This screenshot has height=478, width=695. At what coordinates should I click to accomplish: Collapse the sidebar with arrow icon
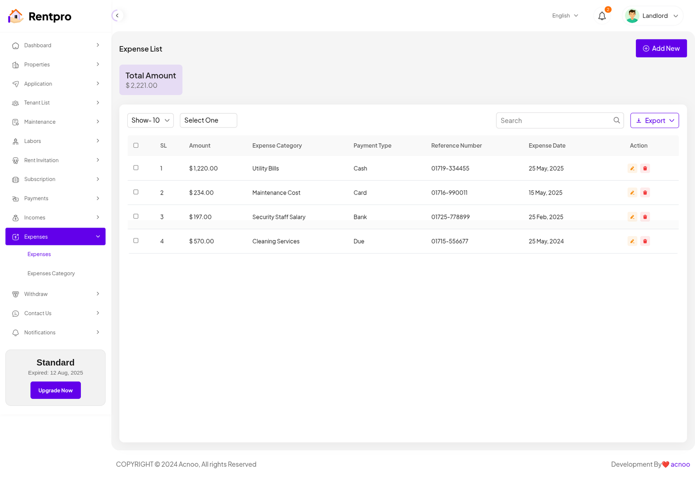pyautogui.click(x=117, y=16)
